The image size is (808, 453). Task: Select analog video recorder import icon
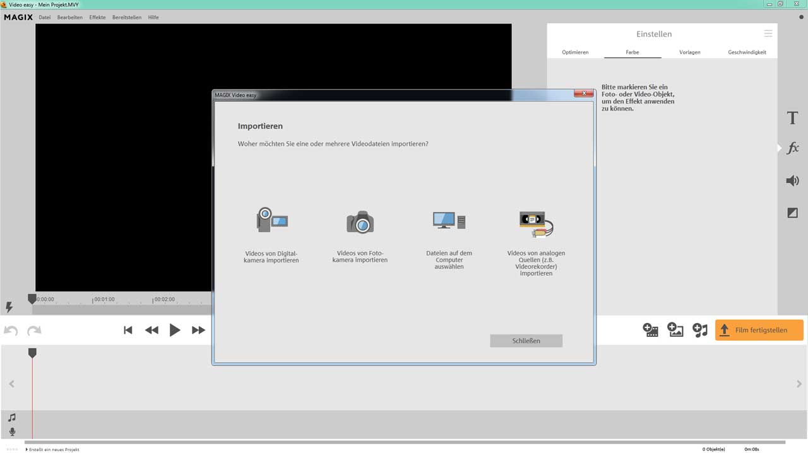pos(536,223)
